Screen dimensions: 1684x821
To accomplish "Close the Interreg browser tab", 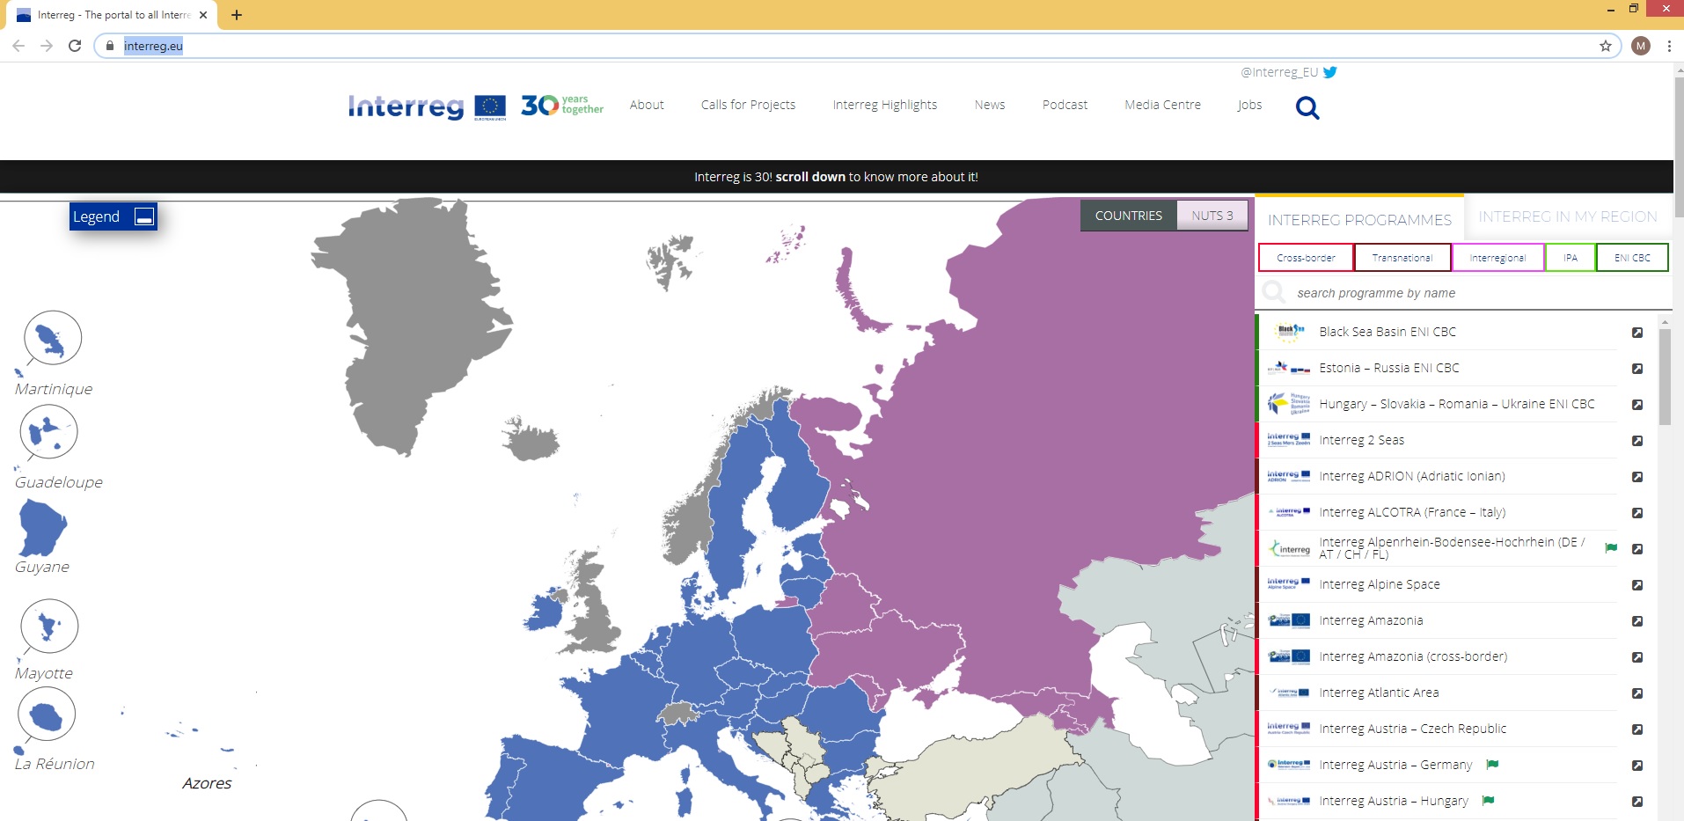I will point(203,15).
